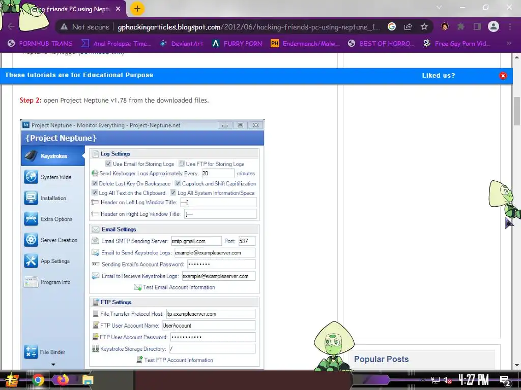The width and height of the screenshot is (521, 390).
Task: Close the blue banner with red X
Action: tap(503, 76)
